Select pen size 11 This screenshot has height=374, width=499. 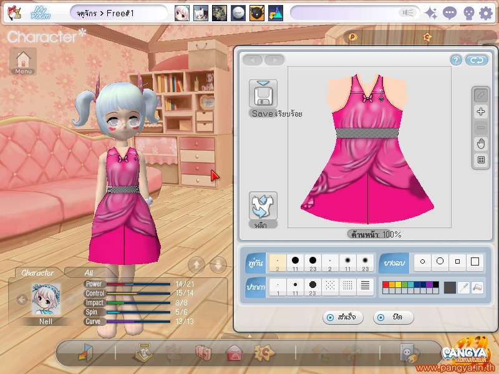click(x=295, y=287)
